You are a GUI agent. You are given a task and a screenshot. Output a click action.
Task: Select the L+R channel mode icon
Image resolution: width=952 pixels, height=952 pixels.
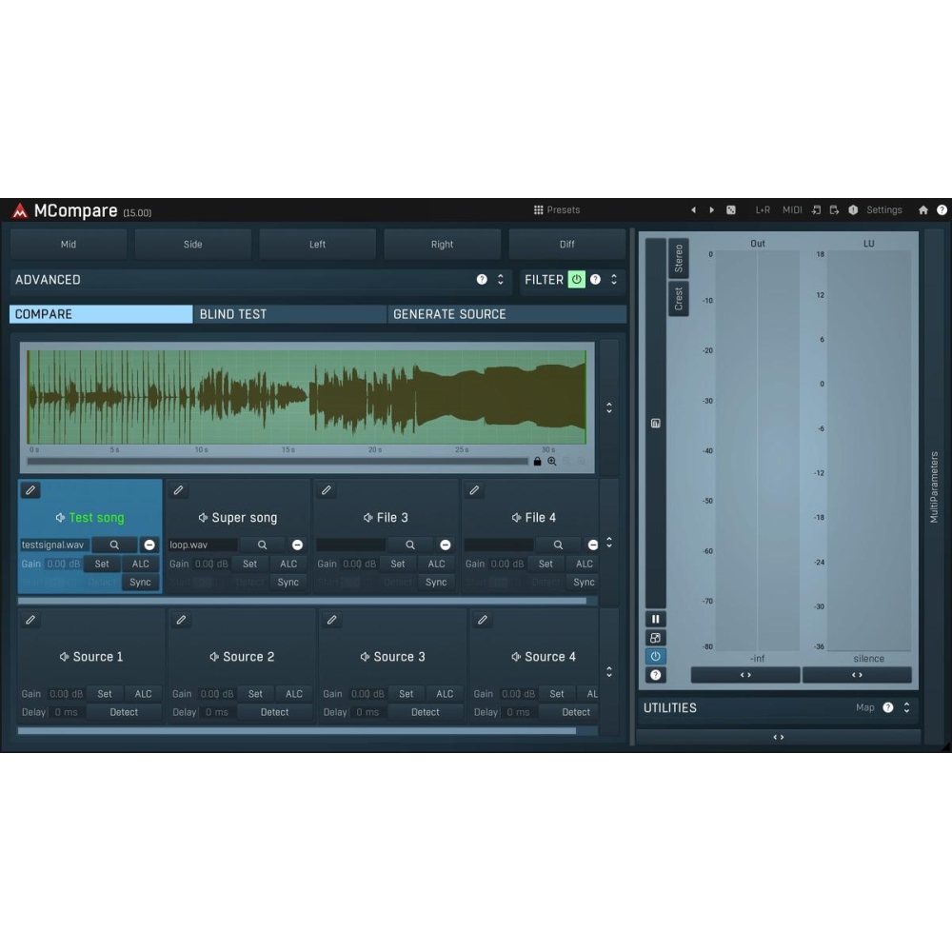coord(763,209)
